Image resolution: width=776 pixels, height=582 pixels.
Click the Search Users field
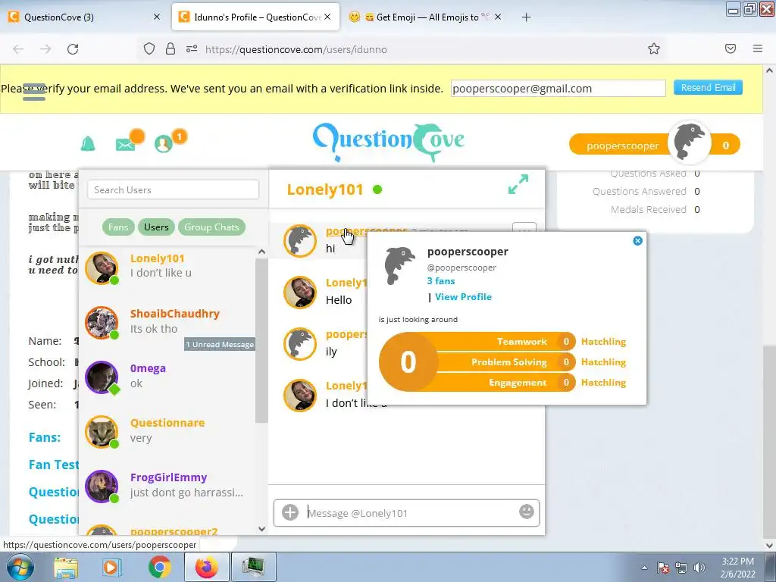pos(174,190)
